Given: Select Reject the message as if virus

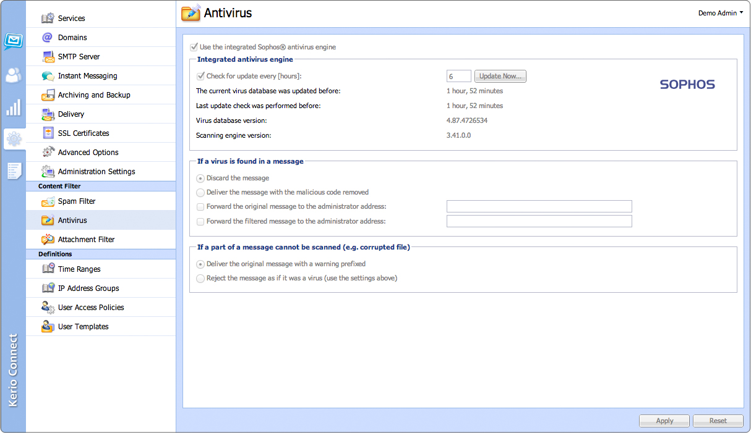Looking at the screenshot, I should point(200,278).
